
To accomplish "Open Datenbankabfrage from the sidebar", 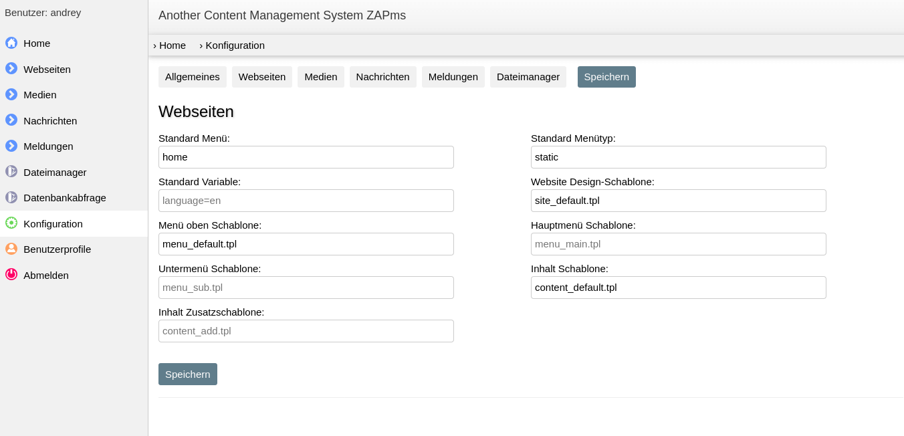I will pyautogui.click(x=74, y=198).
